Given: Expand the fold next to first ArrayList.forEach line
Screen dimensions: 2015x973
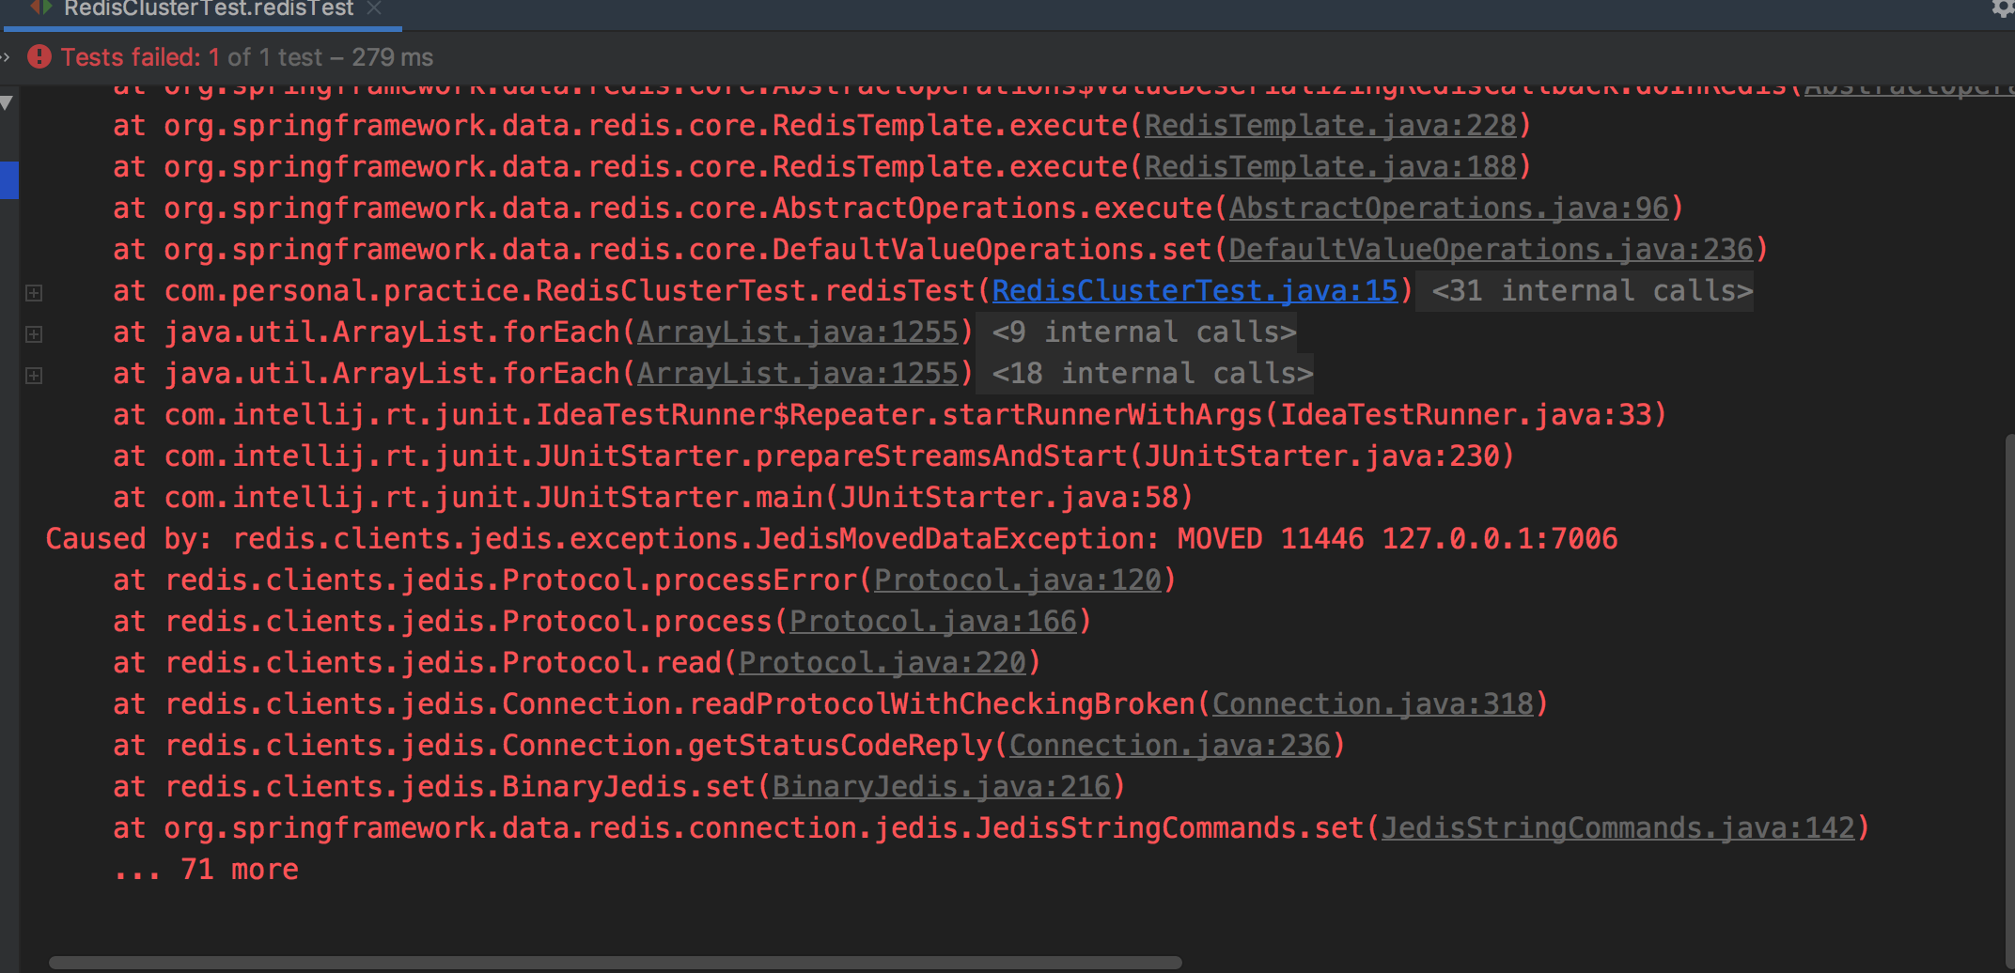Looking at the screenshot, I should click(x=34, y=333).
